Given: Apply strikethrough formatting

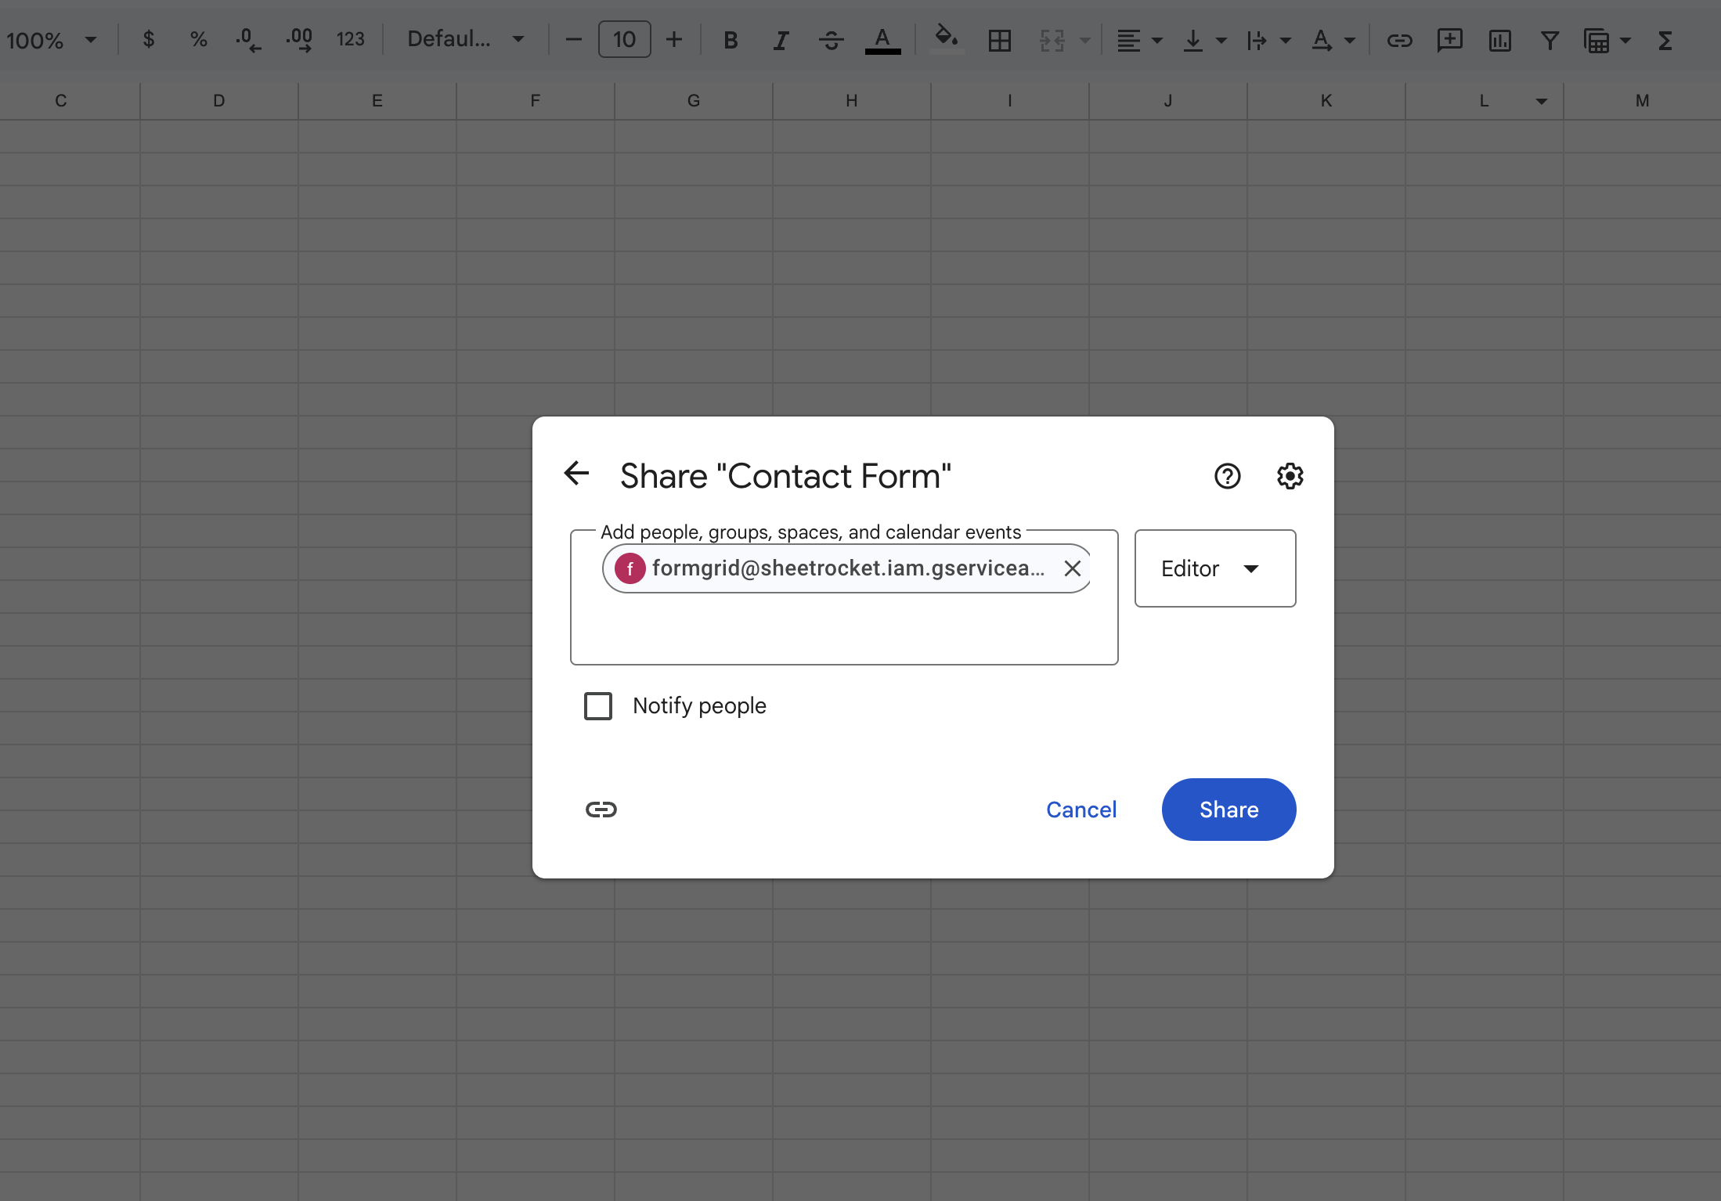Looking at the screenshot, I should tap(831, 40).
